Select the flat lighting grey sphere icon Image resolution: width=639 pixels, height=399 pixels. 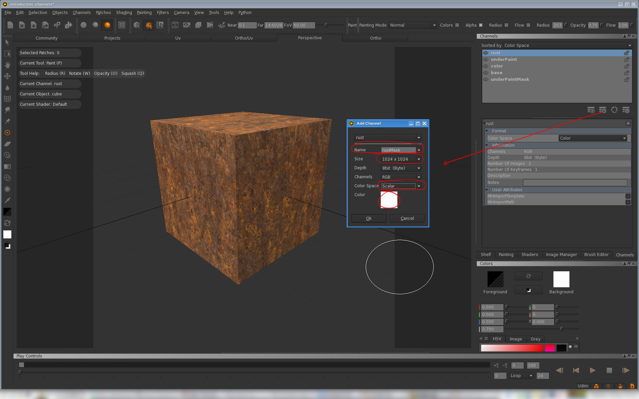84,25
